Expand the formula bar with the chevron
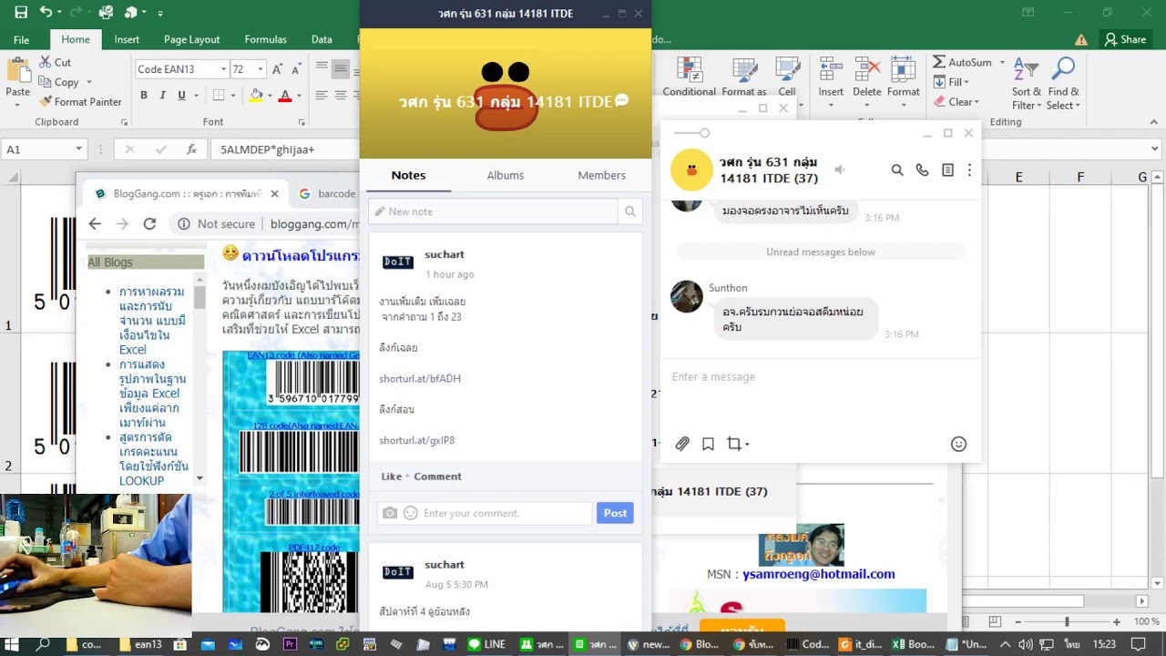The width and height of the screenshot is (1166, 656). coord(1155,149)
